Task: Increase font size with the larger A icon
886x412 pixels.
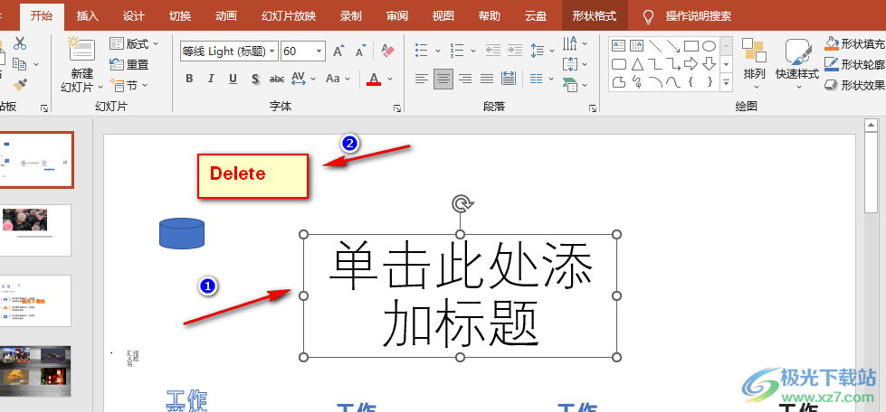Action: pos(338,51)
